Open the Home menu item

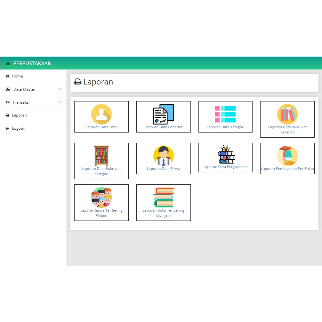point(18,76)
